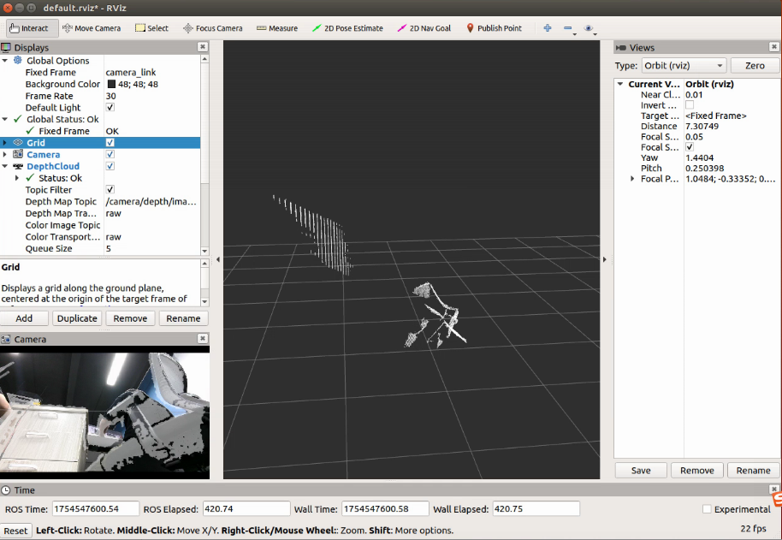
Task: Disable the Camera display checkbox
Action: [x=110, y=154]
